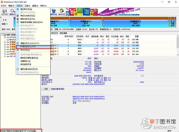Expand the LENOVO tree node
The height and width of the screenshot is (132, 179).
(5, 54)
